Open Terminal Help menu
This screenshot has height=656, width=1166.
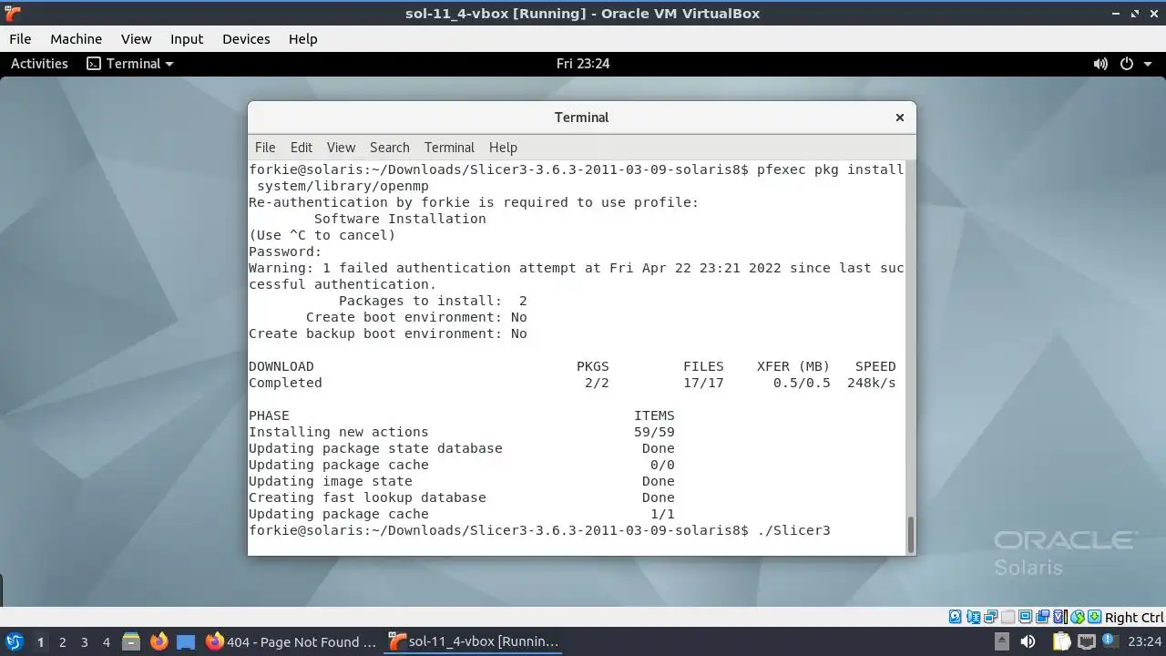(x=503, y=148)
